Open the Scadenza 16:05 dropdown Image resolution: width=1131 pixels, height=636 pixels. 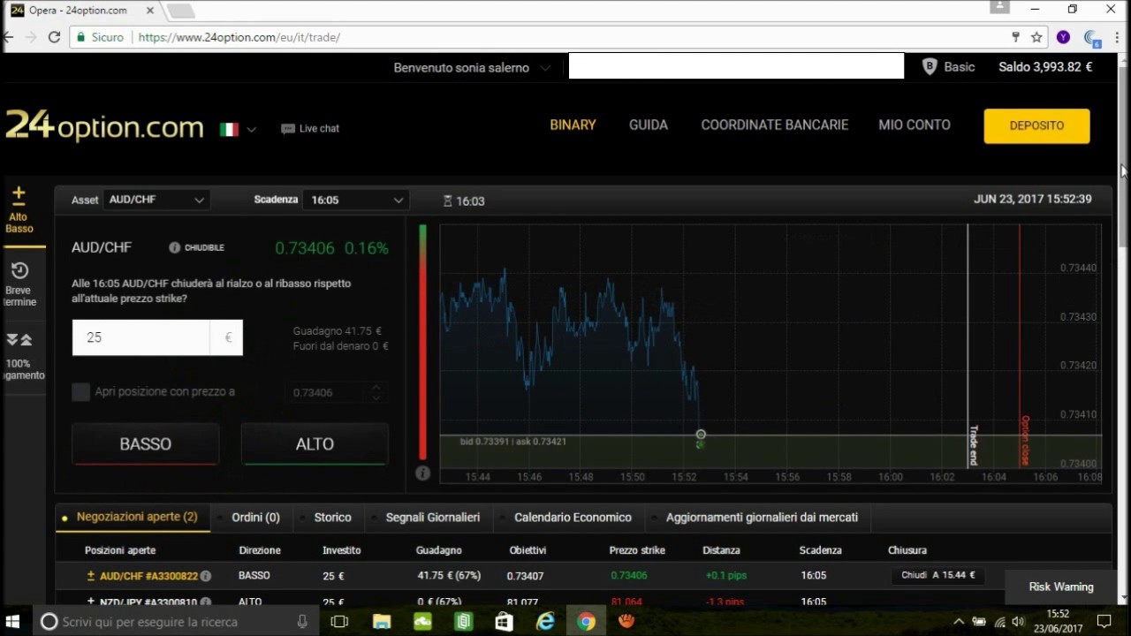tap(355, 200)
